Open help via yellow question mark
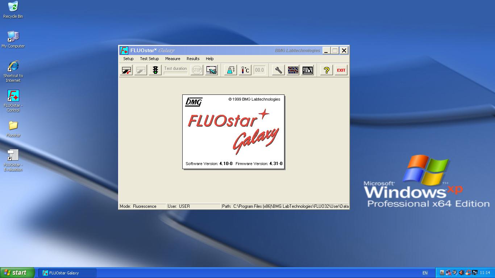The width and height of the screenshot is (495, 278). pos(326,70)
